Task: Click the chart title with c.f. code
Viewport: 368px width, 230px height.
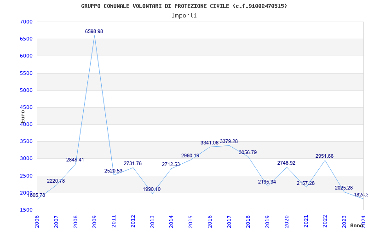Action: pyautogui.click(x=184, y=6)
